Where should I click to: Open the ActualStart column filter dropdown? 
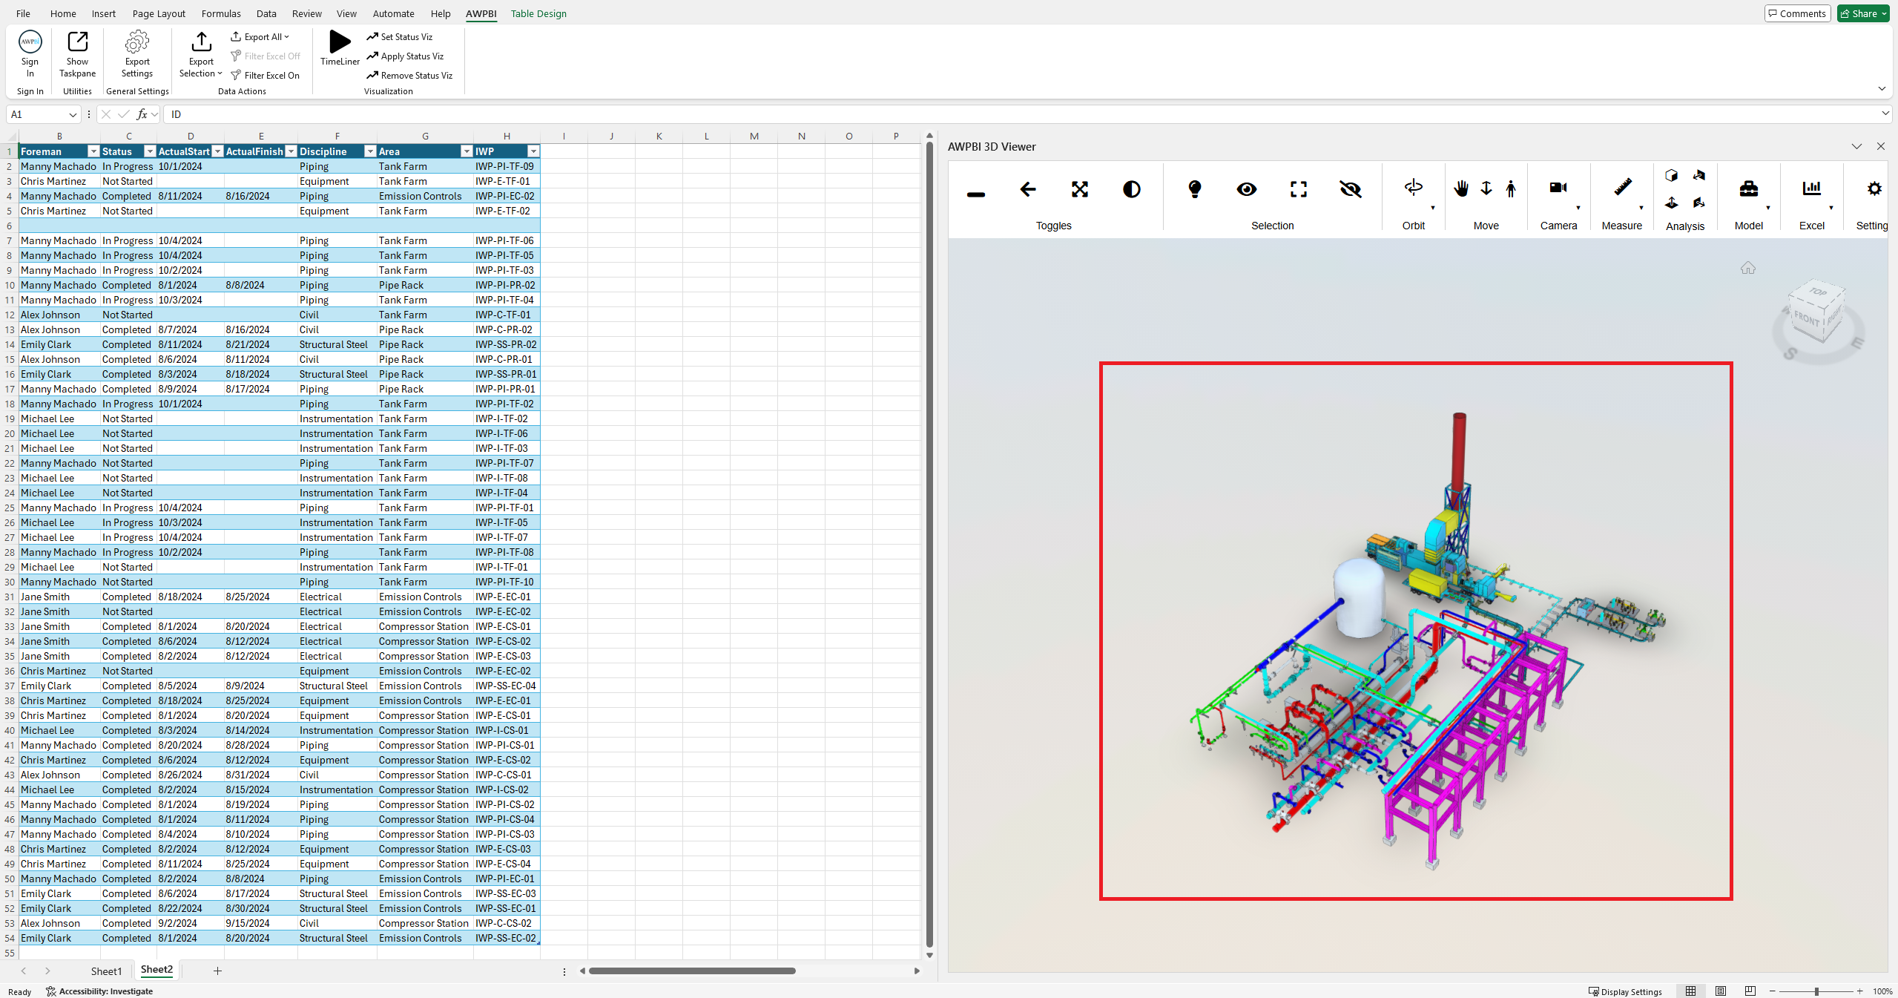[x=217, y=151]
